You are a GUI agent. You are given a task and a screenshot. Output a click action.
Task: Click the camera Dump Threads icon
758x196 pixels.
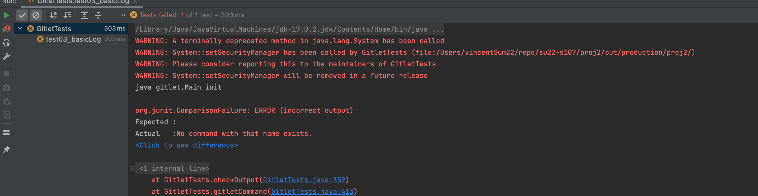[7, 88]
